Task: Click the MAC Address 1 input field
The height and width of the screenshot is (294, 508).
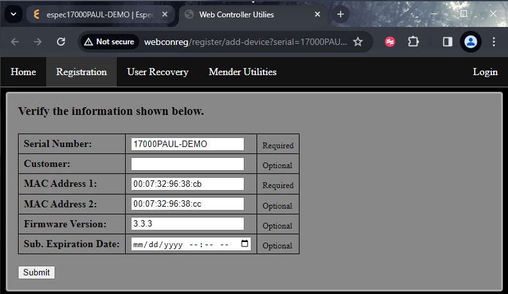Action: pos(187,184)
